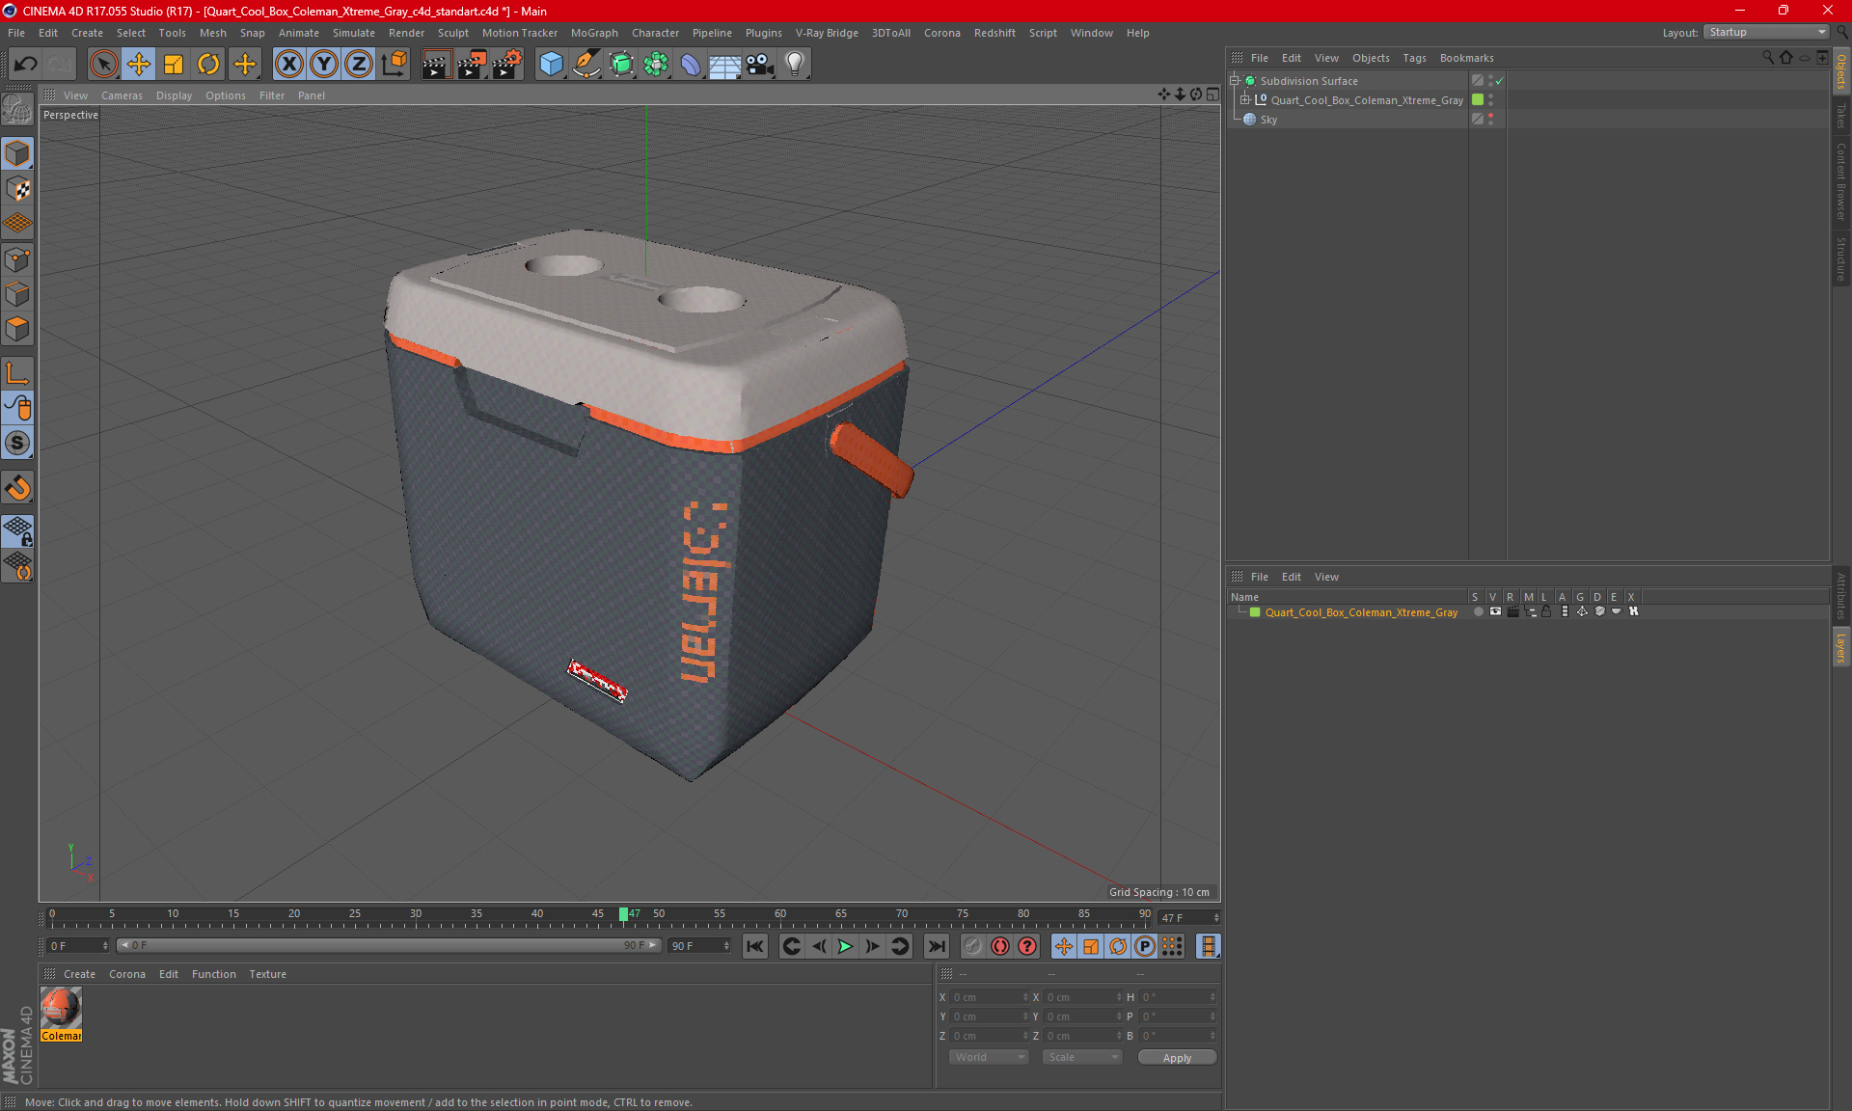Screen dimensions: 1852x1111
Task: Click the end frame 90 F field
Action: click(x=699, y=945)
